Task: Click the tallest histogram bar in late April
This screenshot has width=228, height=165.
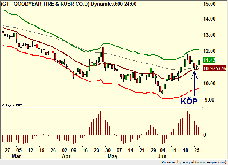Action: point(101,123)
